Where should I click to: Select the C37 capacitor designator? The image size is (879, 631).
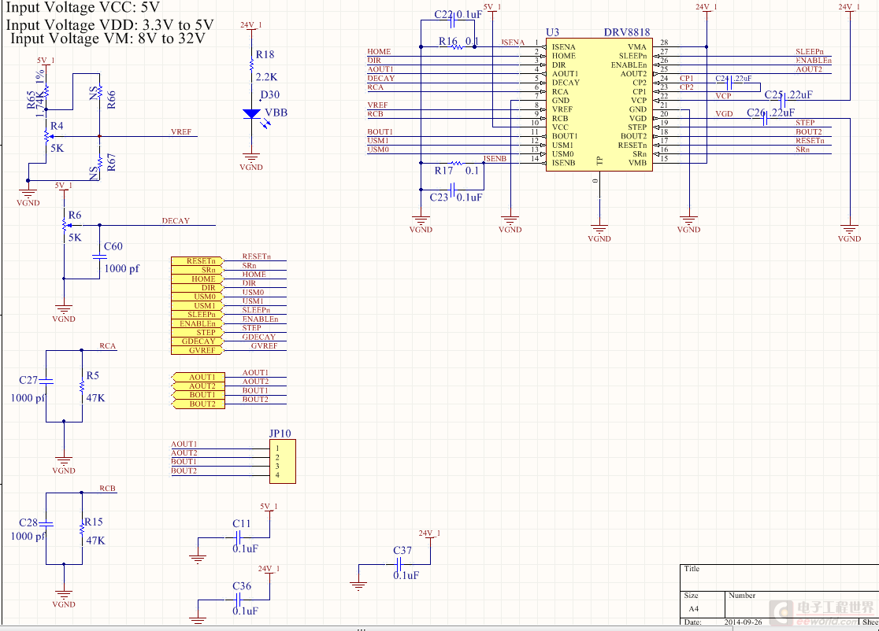click(x=402, y=551)
